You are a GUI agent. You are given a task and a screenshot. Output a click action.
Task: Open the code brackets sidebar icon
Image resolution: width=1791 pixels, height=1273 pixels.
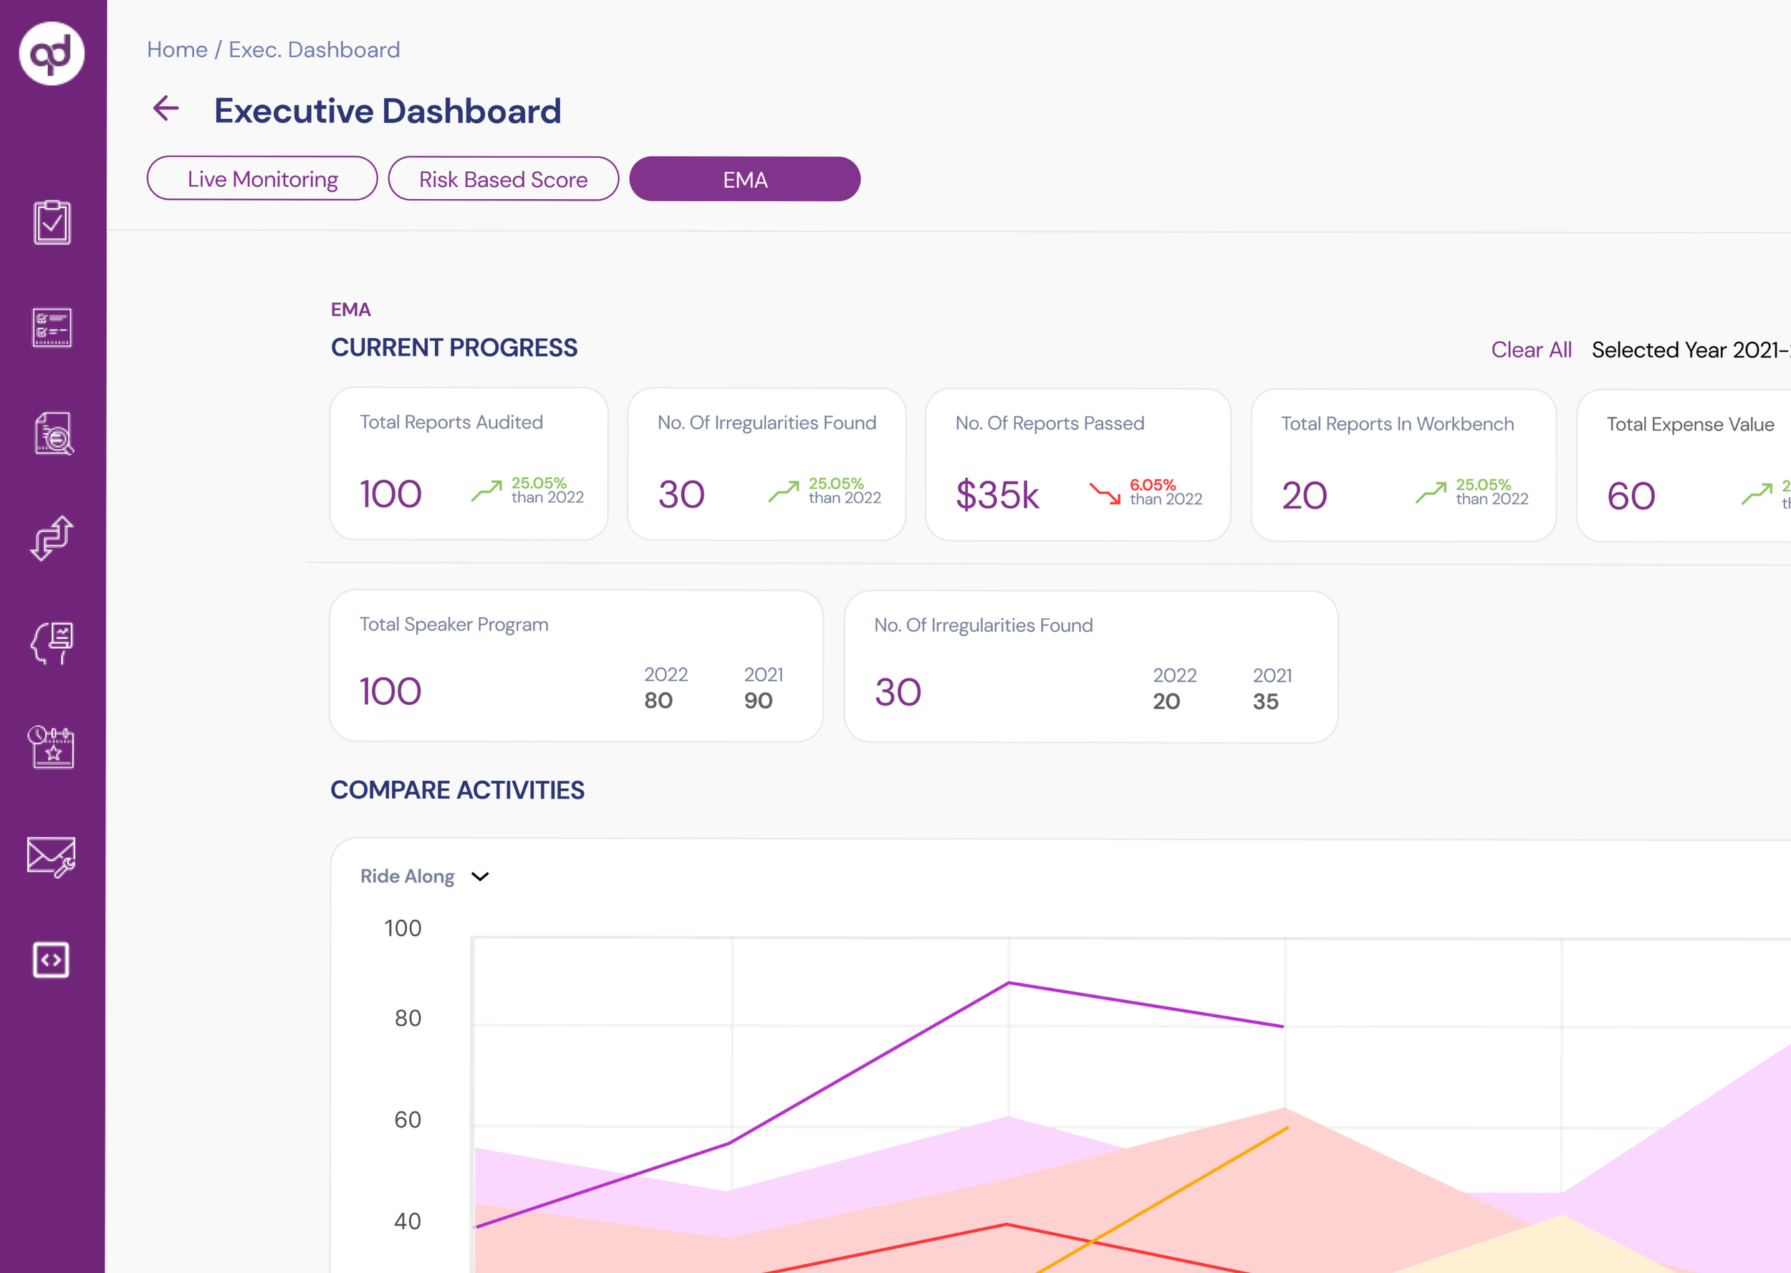pyautogui.click(x=51, y=960)
